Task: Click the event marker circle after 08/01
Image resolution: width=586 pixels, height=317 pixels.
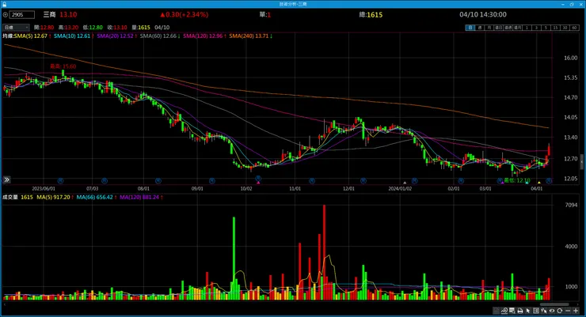Action: pos(158,181)
